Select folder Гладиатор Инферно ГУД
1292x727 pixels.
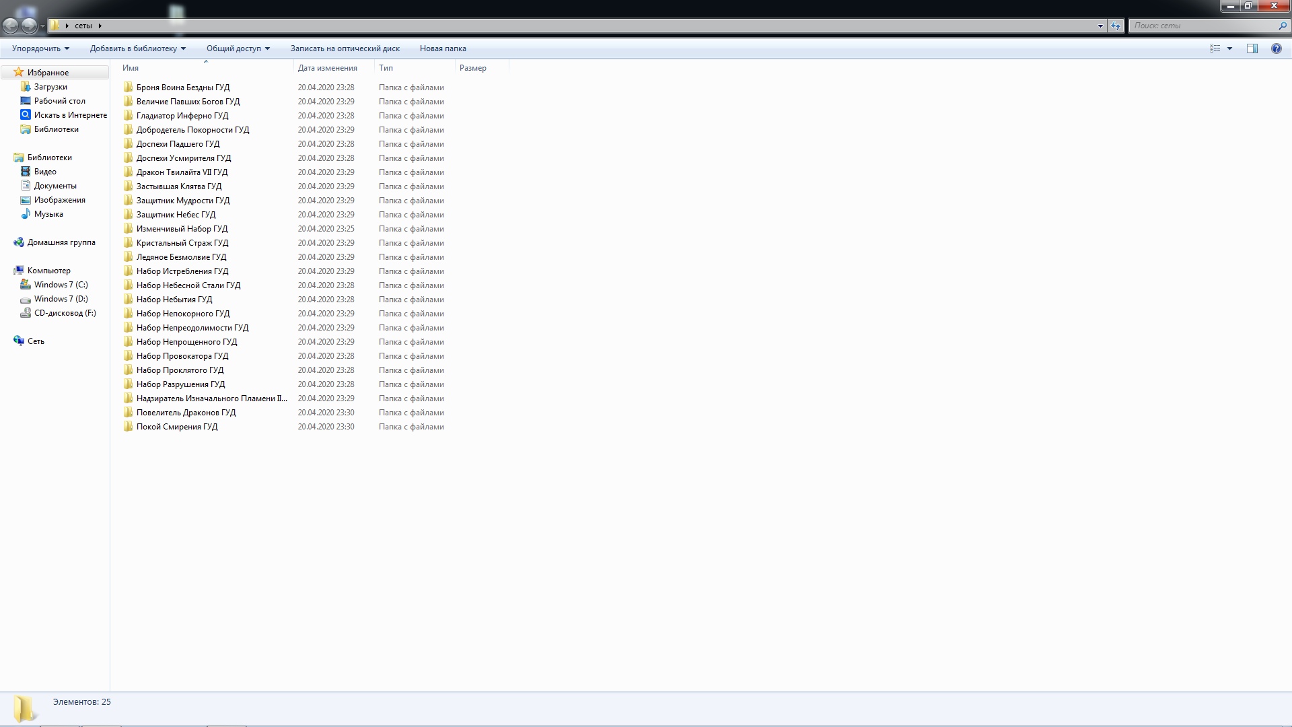(182, 116)
